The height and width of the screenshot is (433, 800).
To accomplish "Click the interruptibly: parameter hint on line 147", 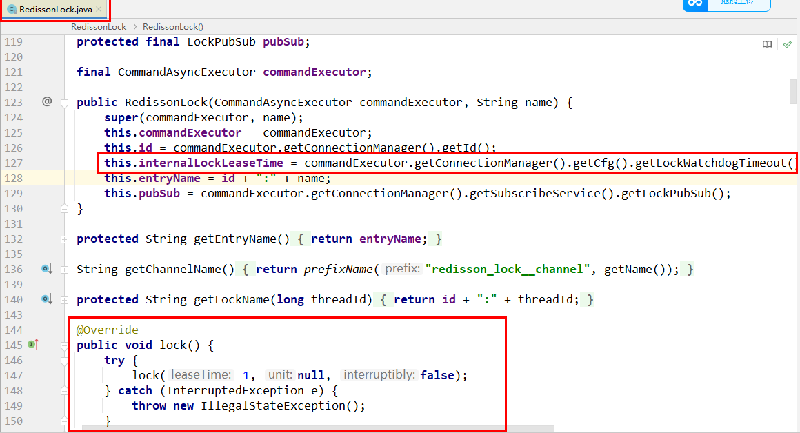I will pos(379,375).
